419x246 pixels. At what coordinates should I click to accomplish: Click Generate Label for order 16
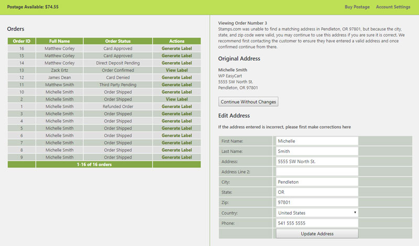(x=177, y=48)
